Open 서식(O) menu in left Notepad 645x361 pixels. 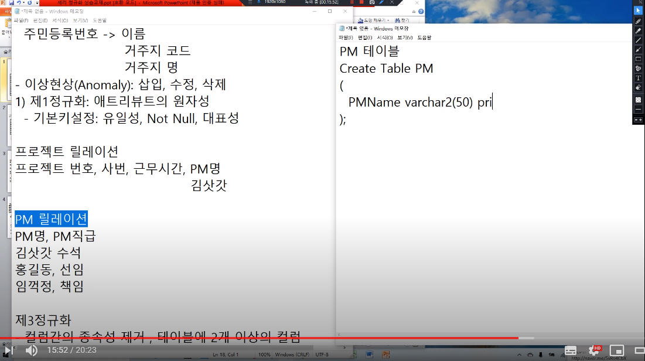click(60, 20)
